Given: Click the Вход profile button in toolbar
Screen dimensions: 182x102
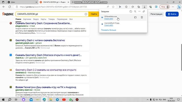Looking at the screenshot, I should tap(165, 7).
